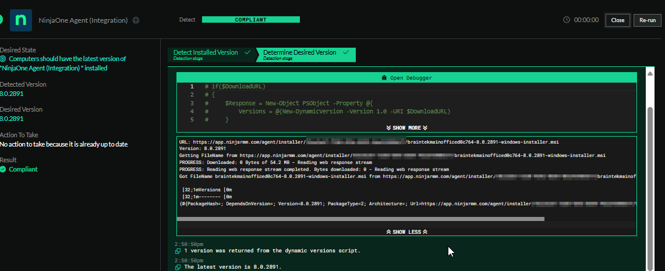Copy the '1 version was returned' log entry
The height and width of the screenshot is (271, 665).
click(x=178, y=251)
